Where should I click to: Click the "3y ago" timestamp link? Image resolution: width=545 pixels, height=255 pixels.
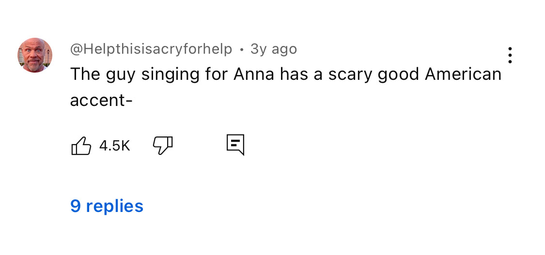coord(274,49)
